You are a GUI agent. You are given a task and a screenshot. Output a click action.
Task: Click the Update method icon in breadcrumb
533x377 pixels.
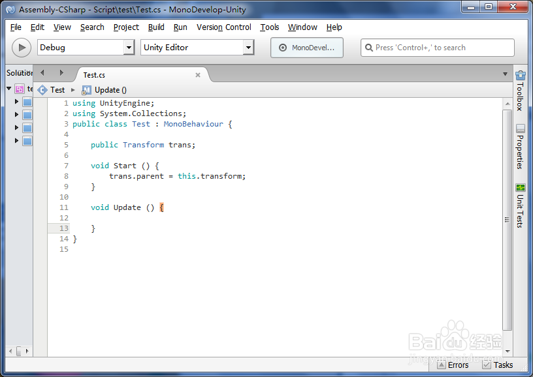coord(86,90)
